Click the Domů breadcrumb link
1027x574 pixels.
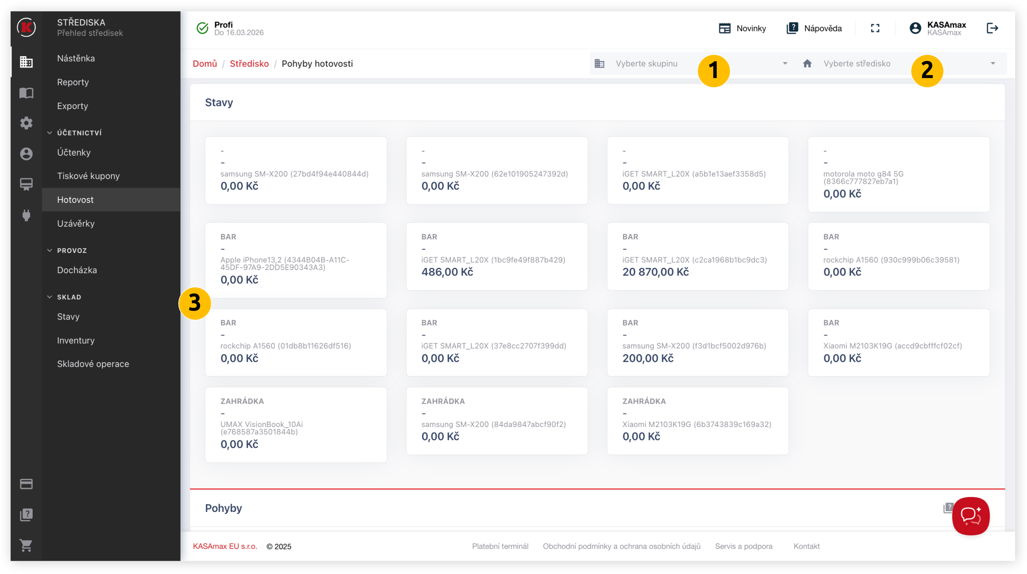(204, 64)
